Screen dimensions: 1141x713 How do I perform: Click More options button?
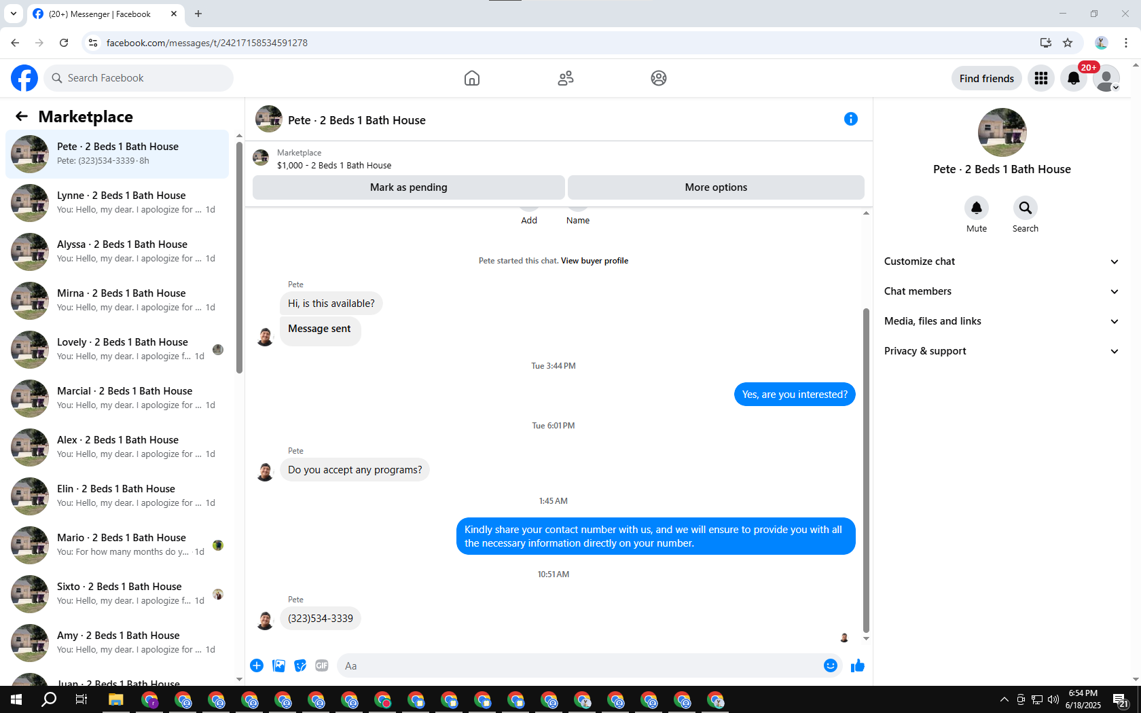[x=716, y=187]
